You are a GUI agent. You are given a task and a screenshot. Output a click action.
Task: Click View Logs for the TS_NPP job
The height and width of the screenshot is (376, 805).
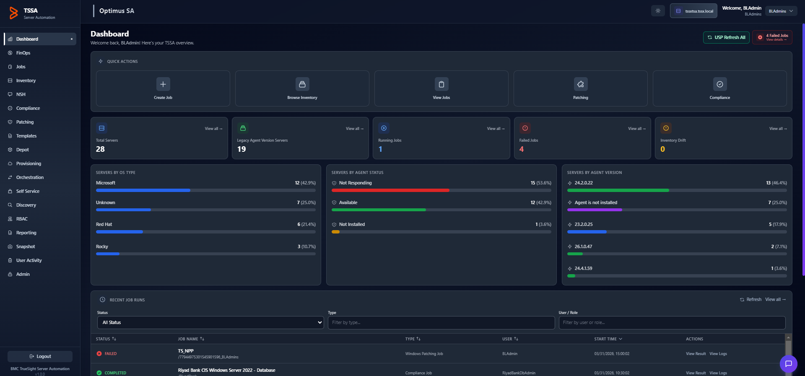tap(718, 354)
